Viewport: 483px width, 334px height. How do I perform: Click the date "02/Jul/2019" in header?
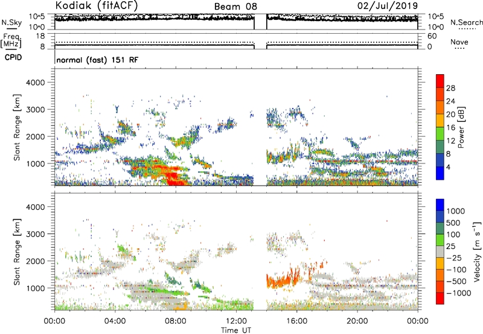coord(388,5)
